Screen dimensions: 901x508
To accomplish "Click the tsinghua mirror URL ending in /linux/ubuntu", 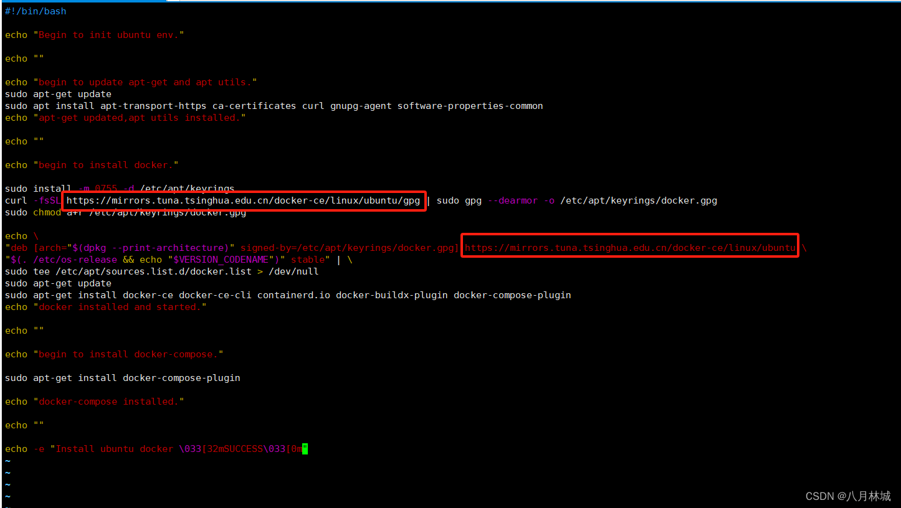I will pyautogui.click(x=631, y=248).
